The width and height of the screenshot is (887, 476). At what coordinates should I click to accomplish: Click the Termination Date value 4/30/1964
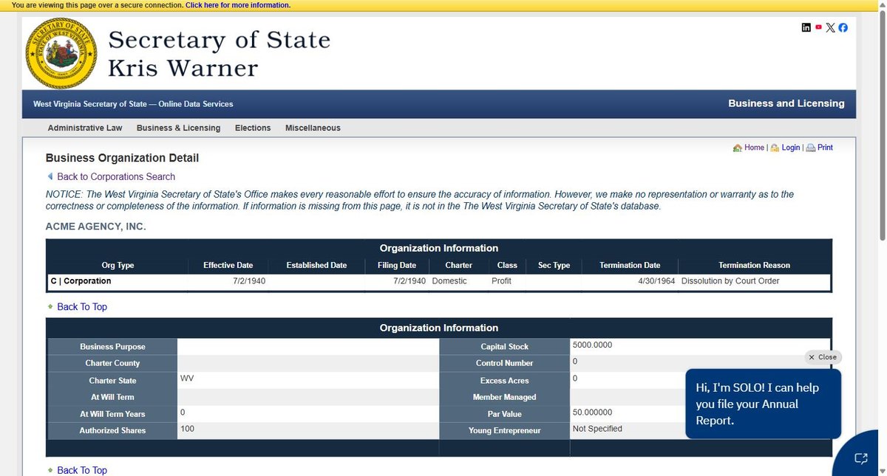656,281
